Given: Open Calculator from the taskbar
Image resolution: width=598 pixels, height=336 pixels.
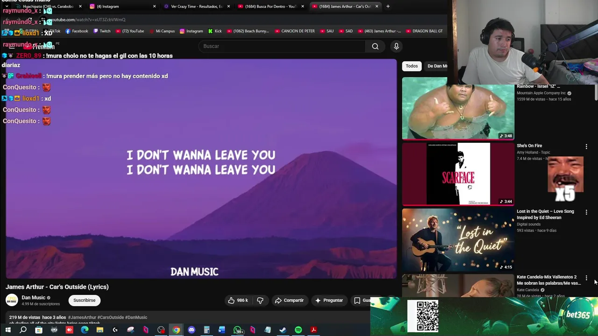Looking at the screenshot, I should coord(206,330).
